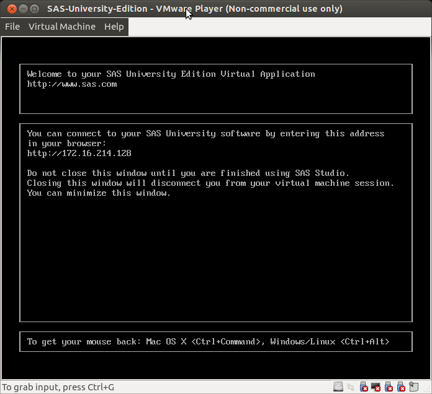This screenshot has width=432, height=394.
Task: Click the empty black console area to grab input
Action: (x=215, y=260)
